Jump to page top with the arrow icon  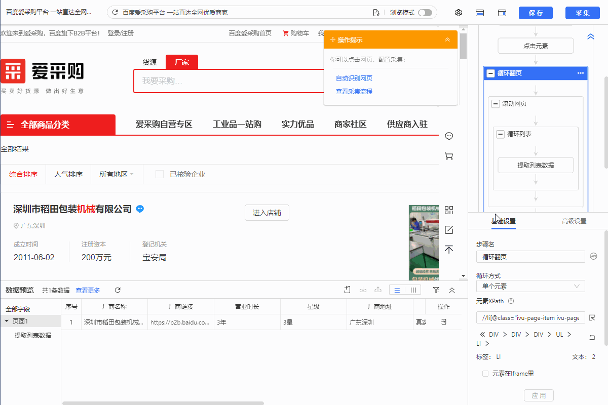449,249
